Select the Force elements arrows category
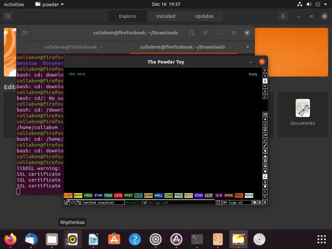This screenshot has width=332, height=249. pyautogui.click(x=265, y=135)
